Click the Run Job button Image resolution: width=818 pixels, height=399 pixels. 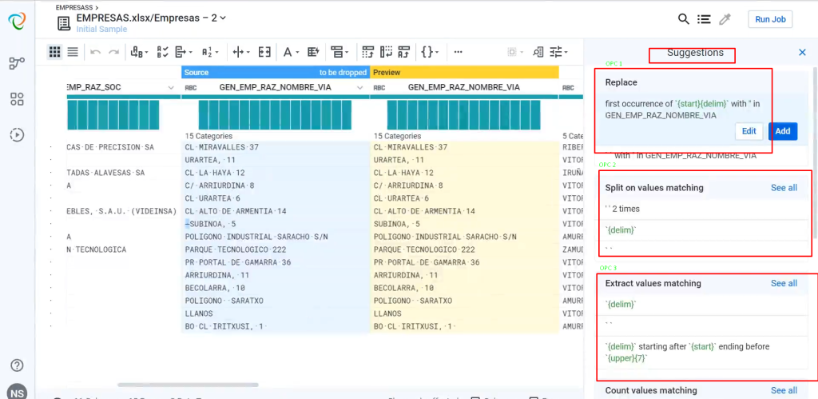(770, 19)
